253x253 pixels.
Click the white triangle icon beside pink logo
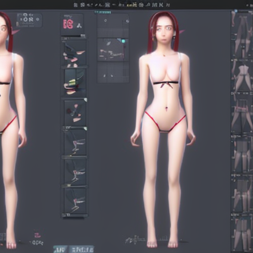coord(79,25)
